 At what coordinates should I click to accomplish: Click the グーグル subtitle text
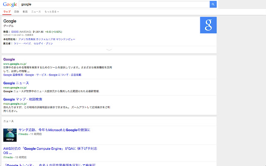click(x=8, y=26)
